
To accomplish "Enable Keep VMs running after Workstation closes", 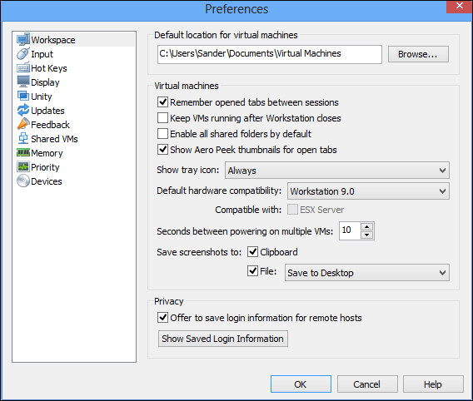I will 162,118.
